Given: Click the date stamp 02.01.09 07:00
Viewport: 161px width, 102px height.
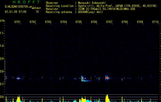Looking at the screenshot, I should (x=16, y=12).
